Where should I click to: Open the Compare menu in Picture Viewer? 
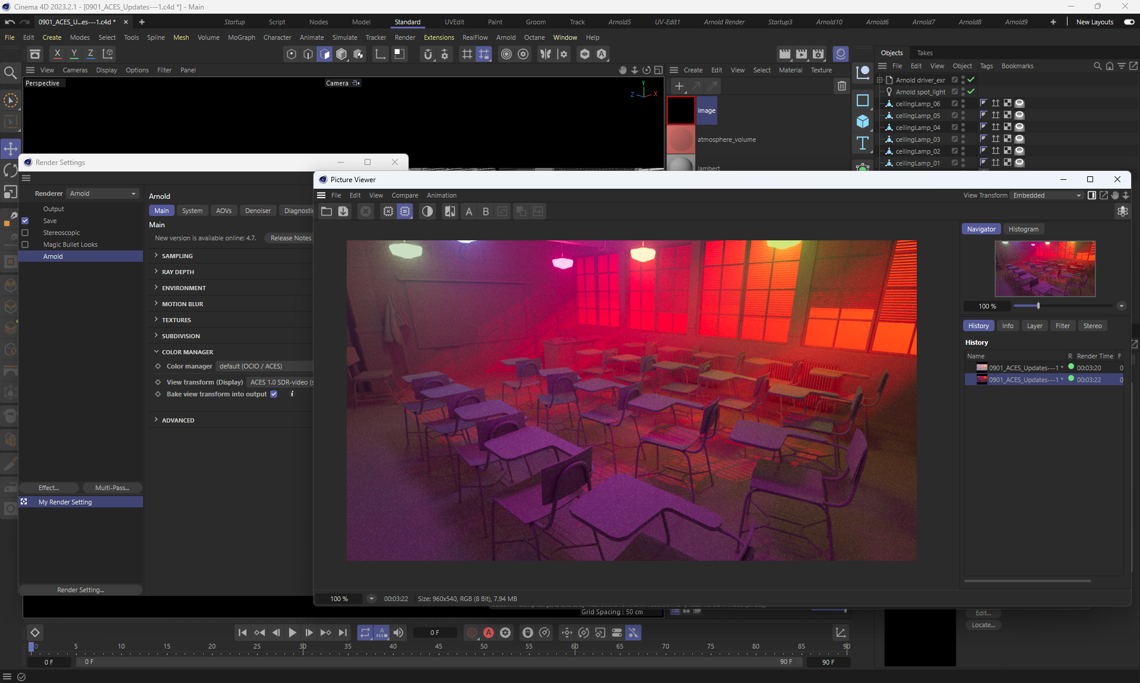tap(404, 195)
